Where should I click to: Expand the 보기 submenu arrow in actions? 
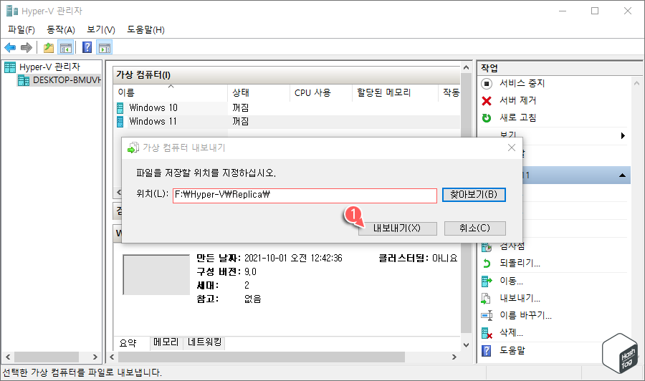623,135
